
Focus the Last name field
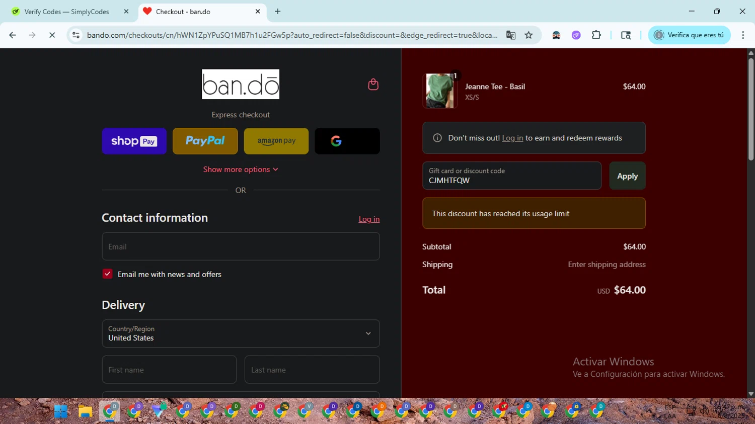click(x=312, y=370)
